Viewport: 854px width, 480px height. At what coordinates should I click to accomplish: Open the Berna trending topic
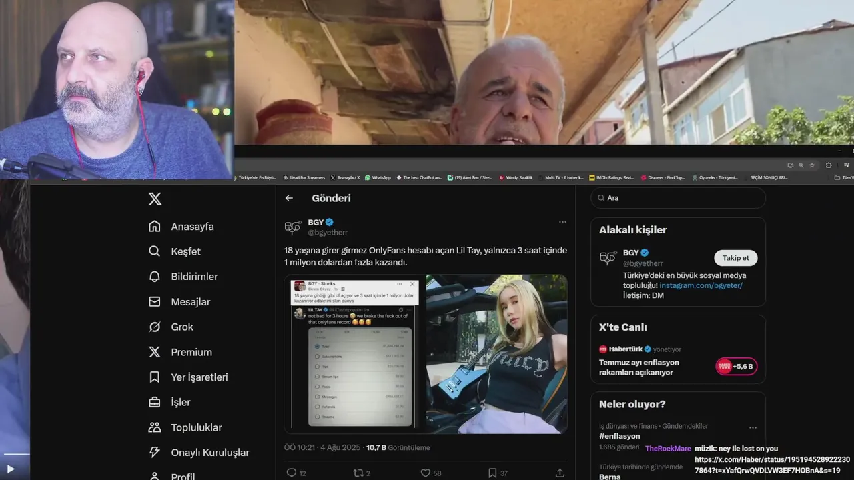coord(610,477)
